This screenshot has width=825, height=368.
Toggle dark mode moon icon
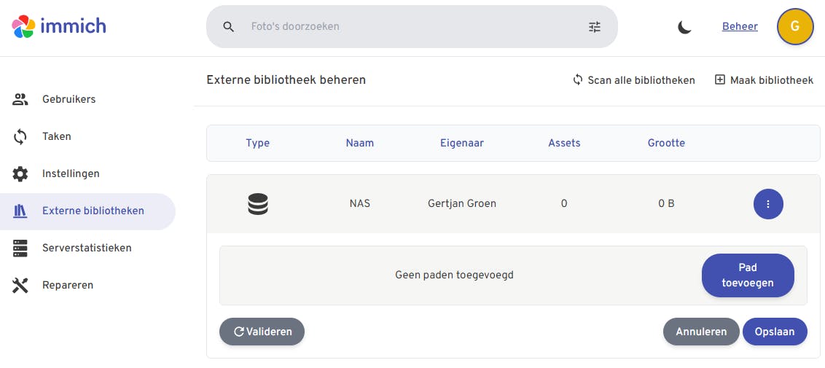[684, 27]
